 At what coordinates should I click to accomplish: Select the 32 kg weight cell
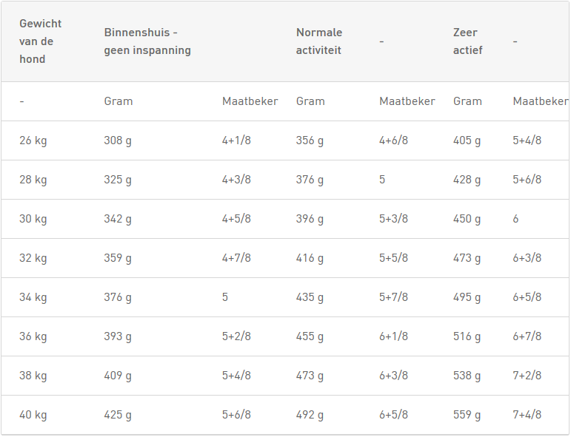33,258
